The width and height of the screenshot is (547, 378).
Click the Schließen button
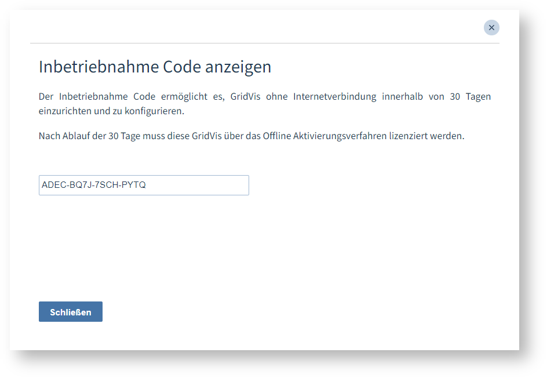[71, 312]
